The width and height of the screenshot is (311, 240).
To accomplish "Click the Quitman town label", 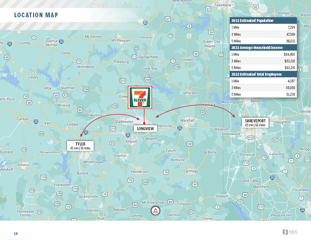I will (x=68, y=88).
